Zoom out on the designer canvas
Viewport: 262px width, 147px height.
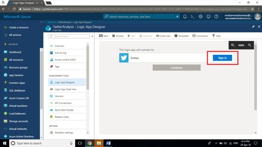pos(250,45)
